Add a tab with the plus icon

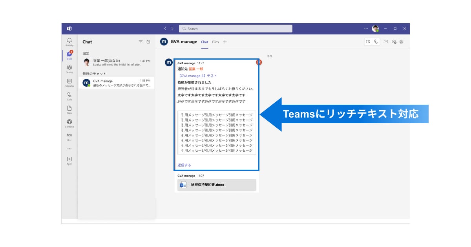225,42
